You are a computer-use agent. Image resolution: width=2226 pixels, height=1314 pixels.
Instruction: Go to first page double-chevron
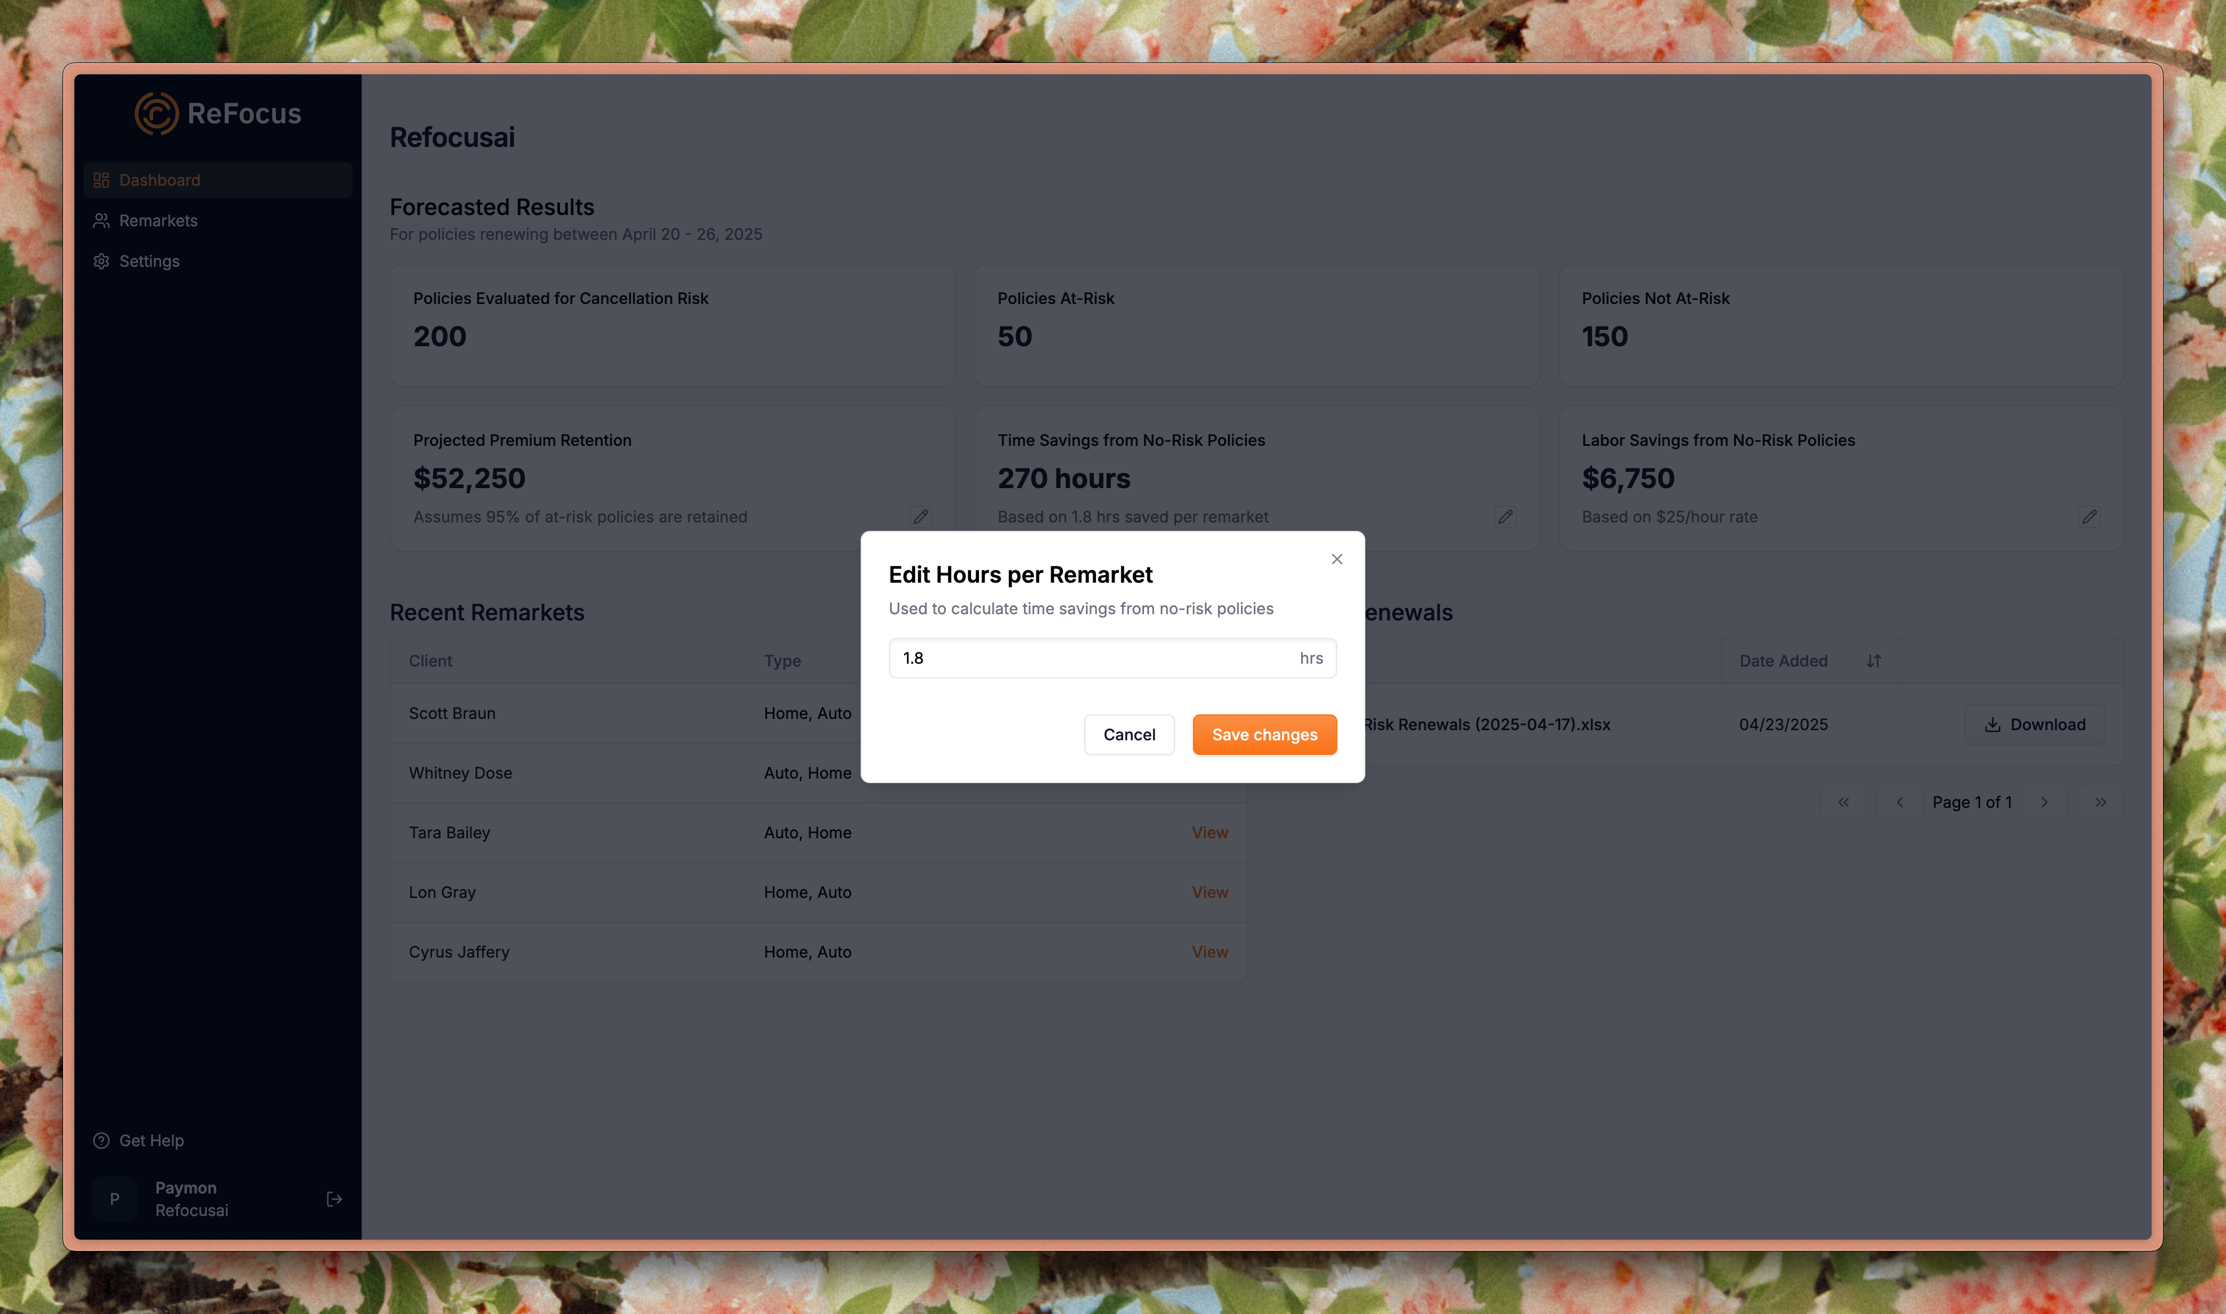[1844, 802]
